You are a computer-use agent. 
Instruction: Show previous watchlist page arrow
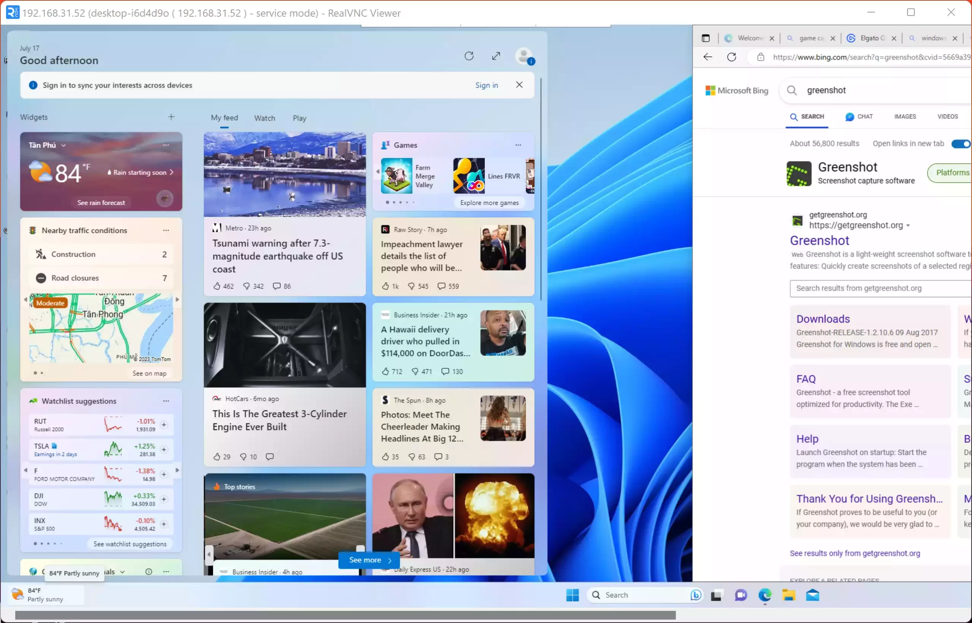[x=25, y=470]
